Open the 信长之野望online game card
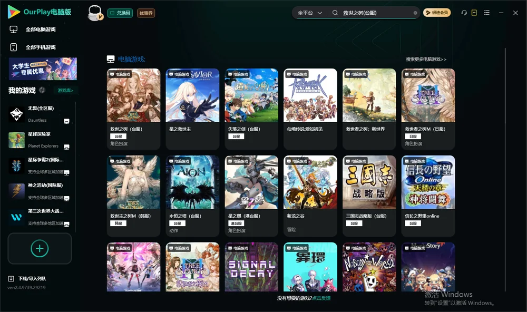Screen dimensions: 527x312 428,196
